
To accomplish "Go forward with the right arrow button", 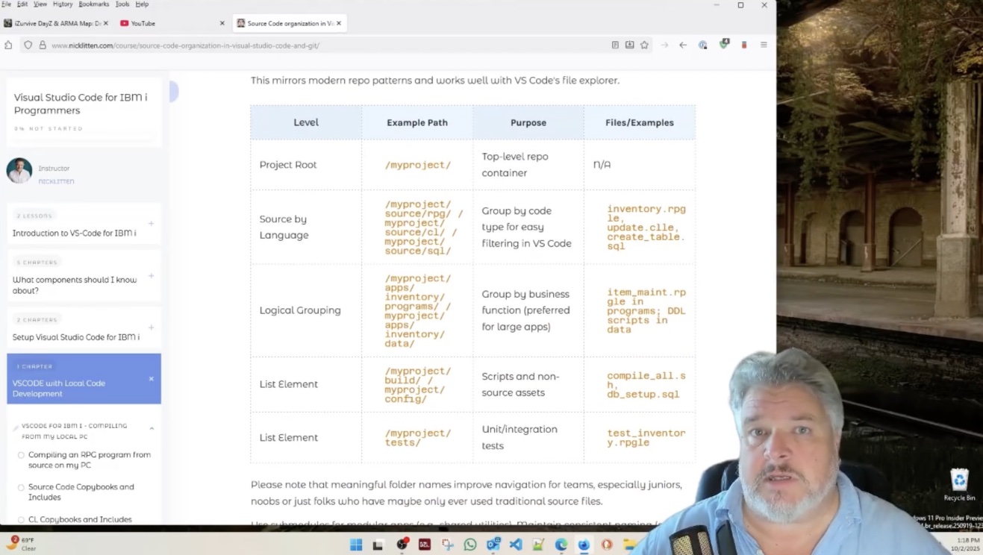I will point(664,45).
